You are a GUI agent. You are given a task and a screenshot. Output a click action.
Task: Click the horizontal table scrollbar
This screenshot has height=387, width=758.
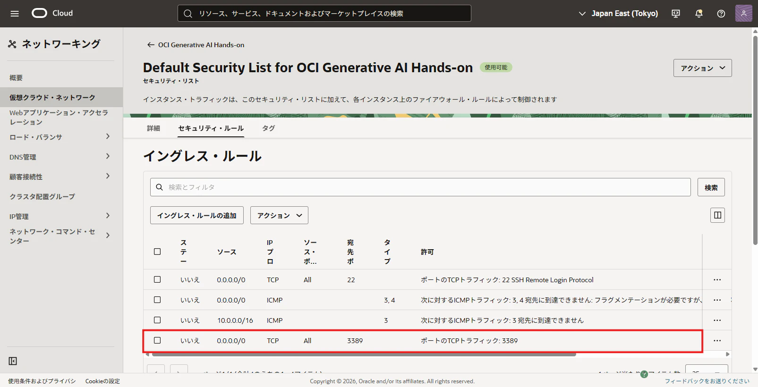tap(364, 354)
